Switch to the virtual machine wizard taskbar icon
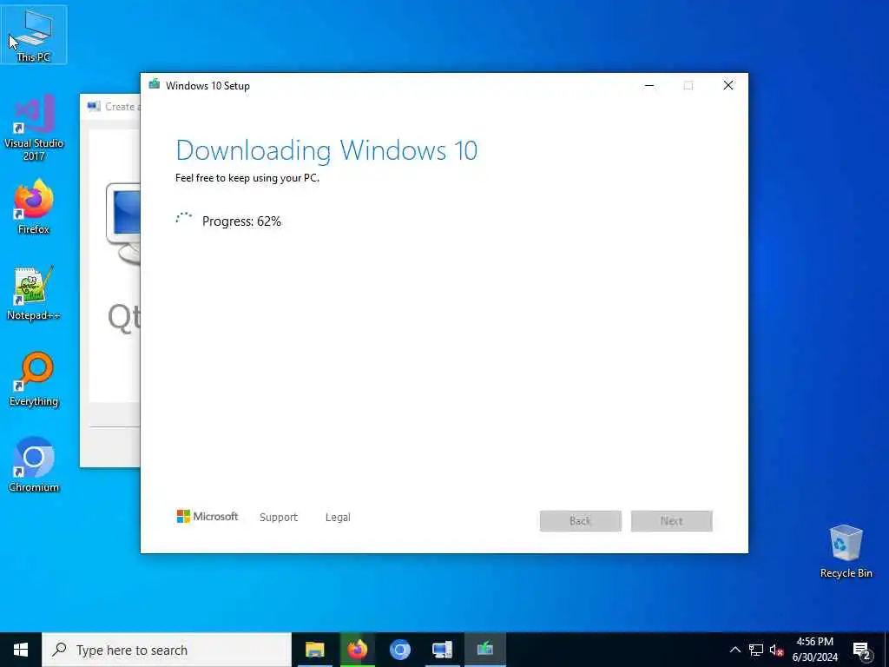 coord(442,650)
